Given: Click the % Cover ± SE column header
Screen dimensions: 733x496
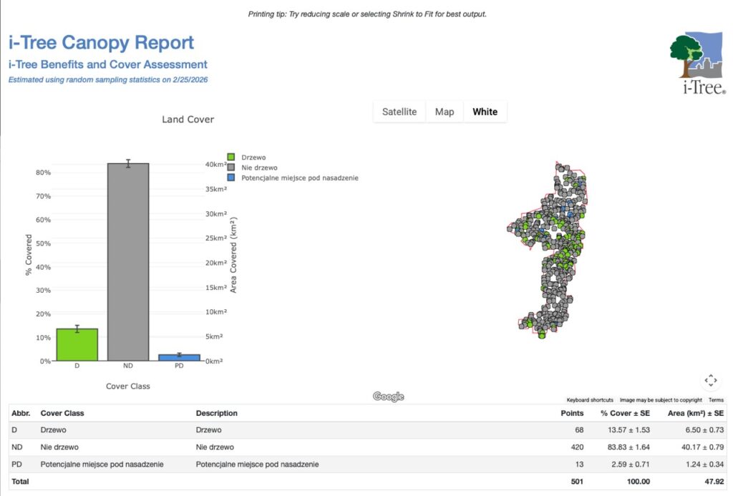Looking at the screenshot, I should [x=625, y=413].
